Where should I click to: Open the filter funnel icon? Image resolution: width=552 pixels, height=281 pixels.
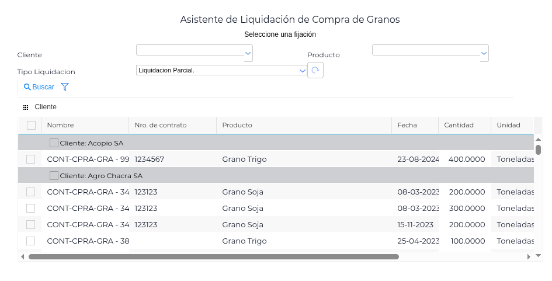pyautogui.click(x=65, y=87)
